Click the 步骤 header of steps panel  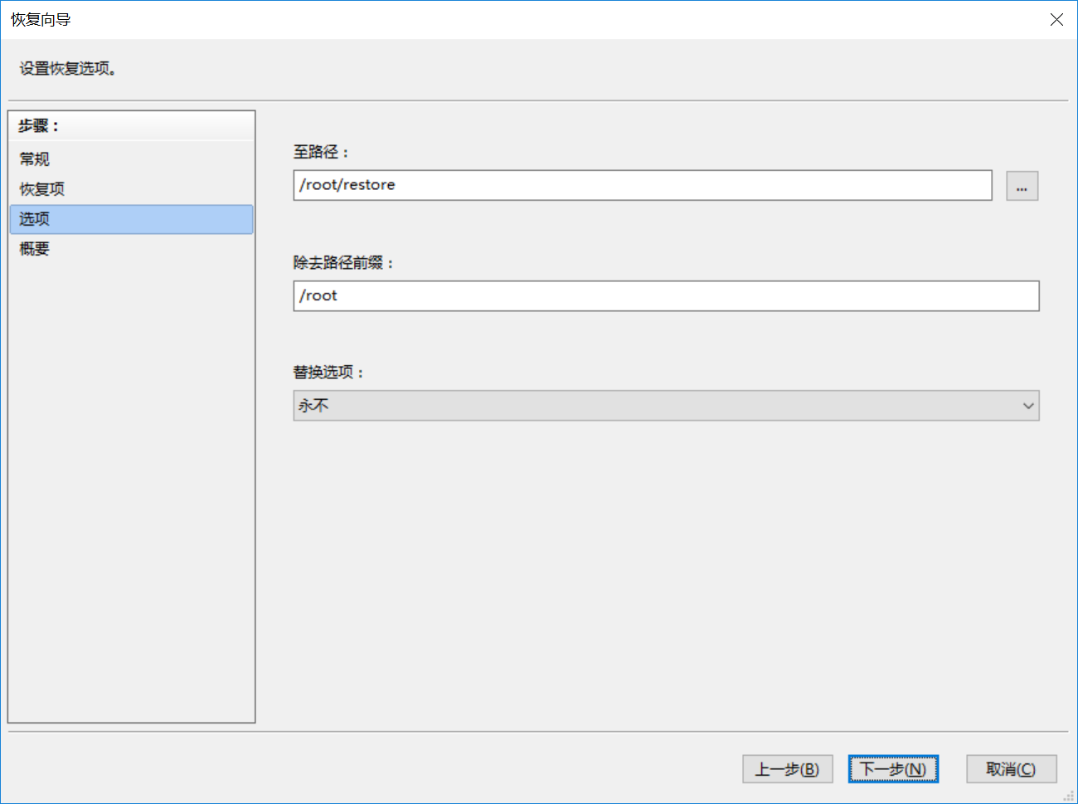[x=39, y=126]
